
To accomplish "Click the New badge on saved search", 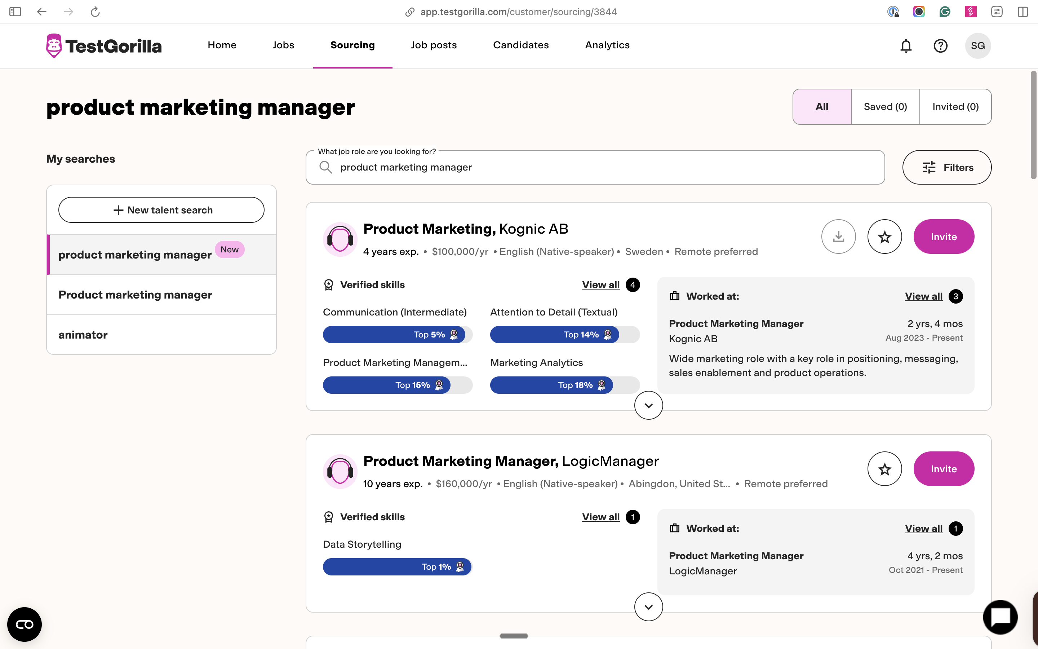I will (230, 250).
